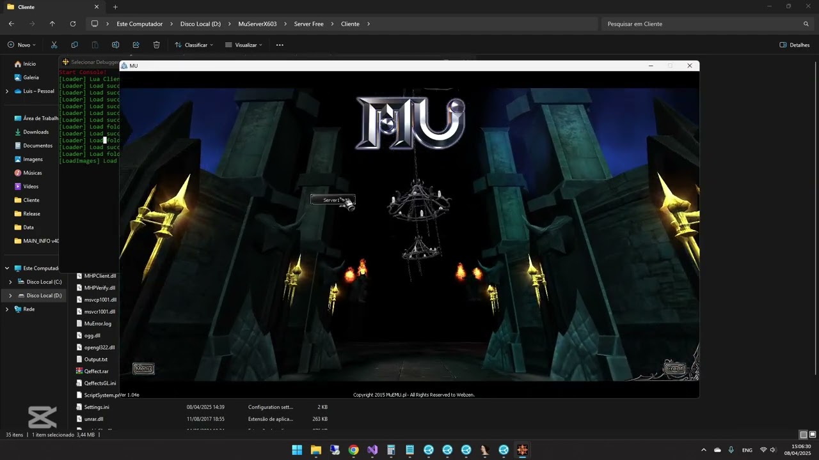Click the OneDrive cloud tray icon
The image size is (819, 460).
point(718,450)
